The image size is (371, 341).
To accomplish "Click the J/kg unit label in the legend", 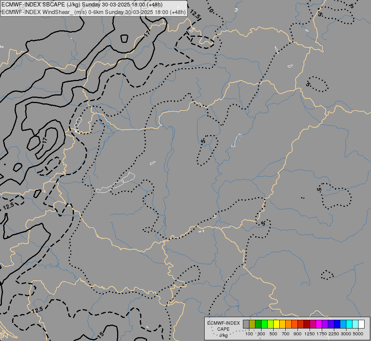I will pyautogui.click(x=223, y=335).
